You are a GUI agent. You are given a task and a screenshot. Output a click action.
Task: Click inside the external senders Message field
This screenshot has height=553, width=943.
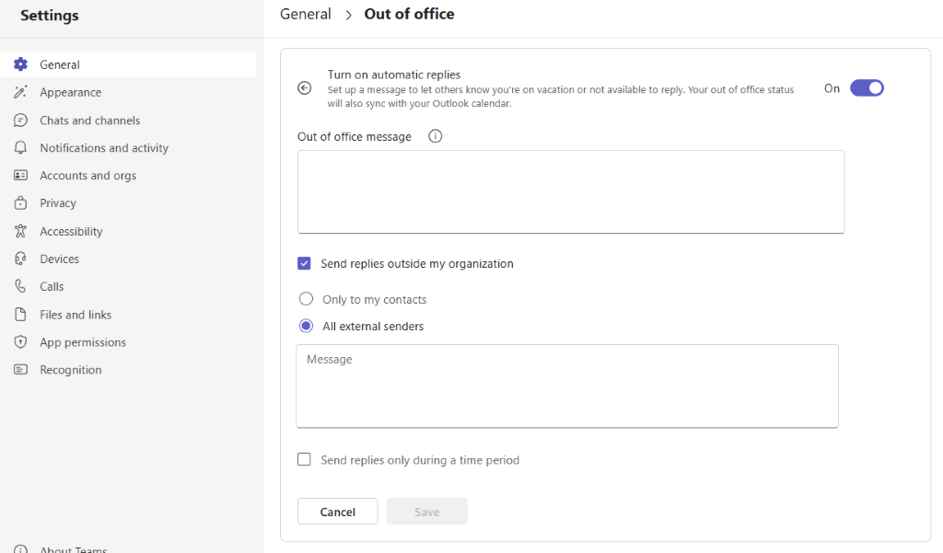pos(567,386)
